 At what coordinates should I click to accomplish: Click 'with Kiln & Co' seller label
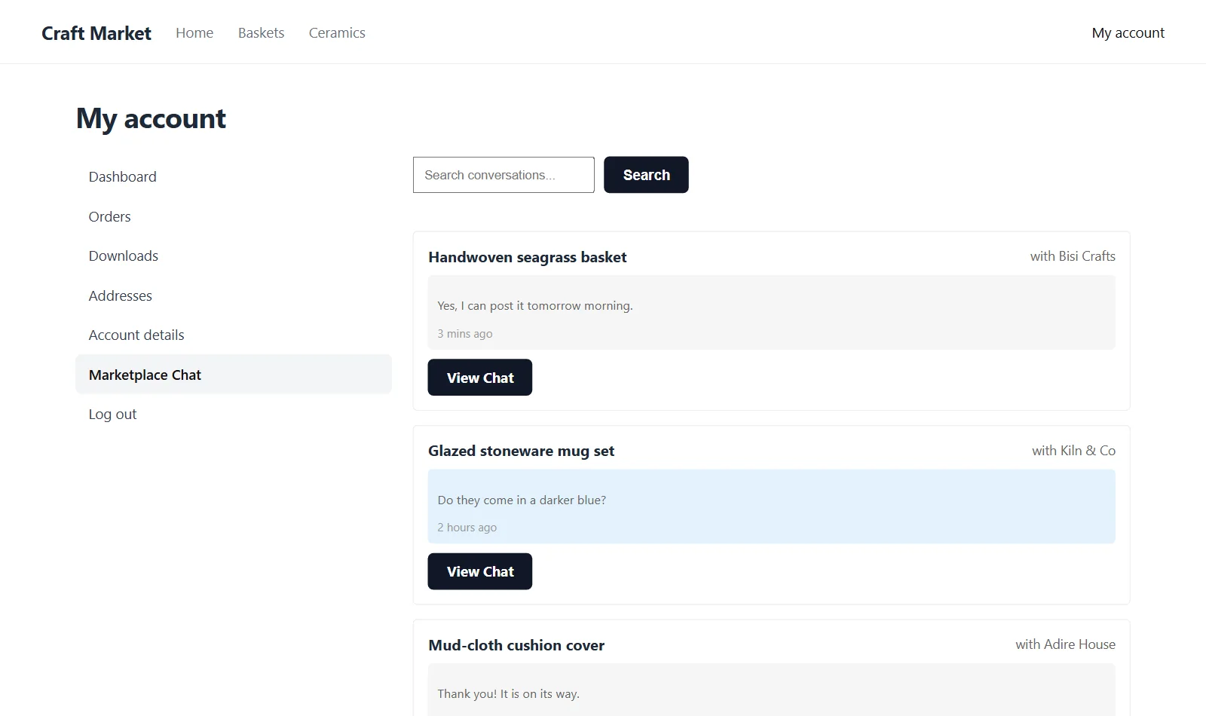pyautogui.click(x=1073, y=451)
